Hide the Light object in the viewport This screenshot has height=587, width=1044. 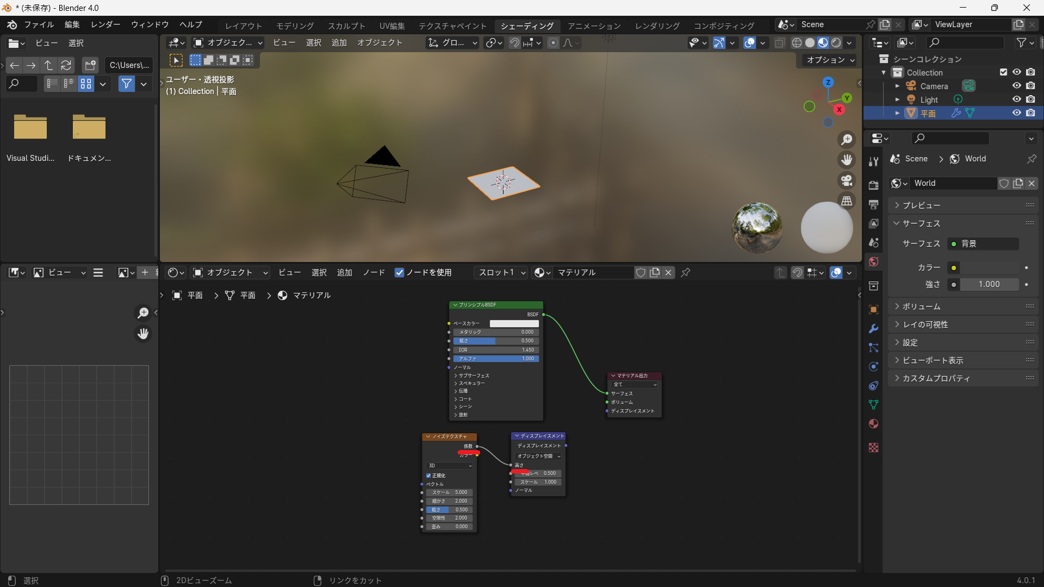1016,99
